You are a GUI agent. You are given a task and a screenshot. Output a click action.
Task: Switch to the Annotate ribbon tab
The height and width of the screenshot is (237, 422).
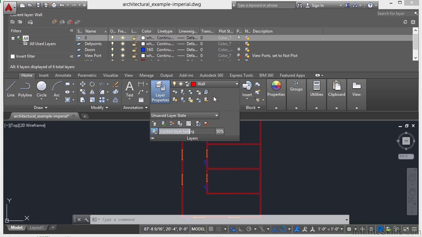pyautogui.click(x=63, y=75)
